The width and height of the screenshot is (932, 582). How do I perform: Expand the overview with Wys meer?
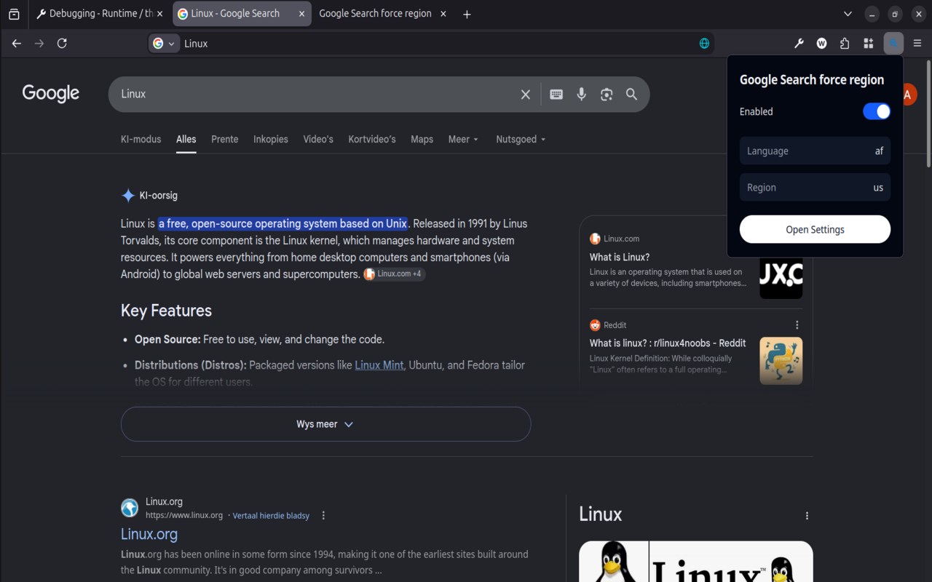click(325, 424)
